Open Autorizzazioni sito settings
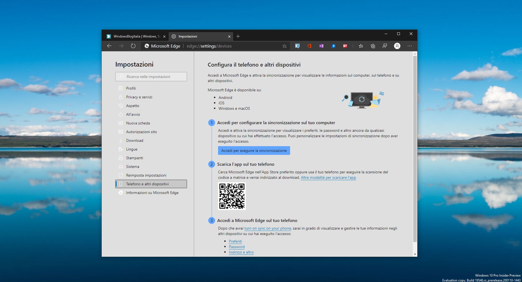 (x=151, y=132)
